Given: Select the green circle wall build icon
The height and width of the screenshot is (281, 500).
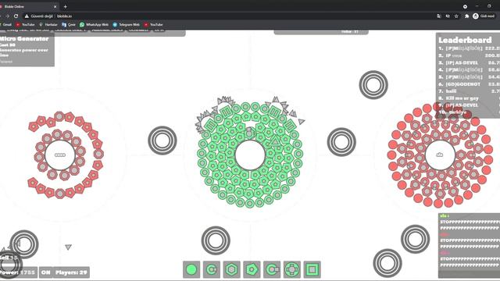Looking at the screenshot, I should click(x=191, y=269).
